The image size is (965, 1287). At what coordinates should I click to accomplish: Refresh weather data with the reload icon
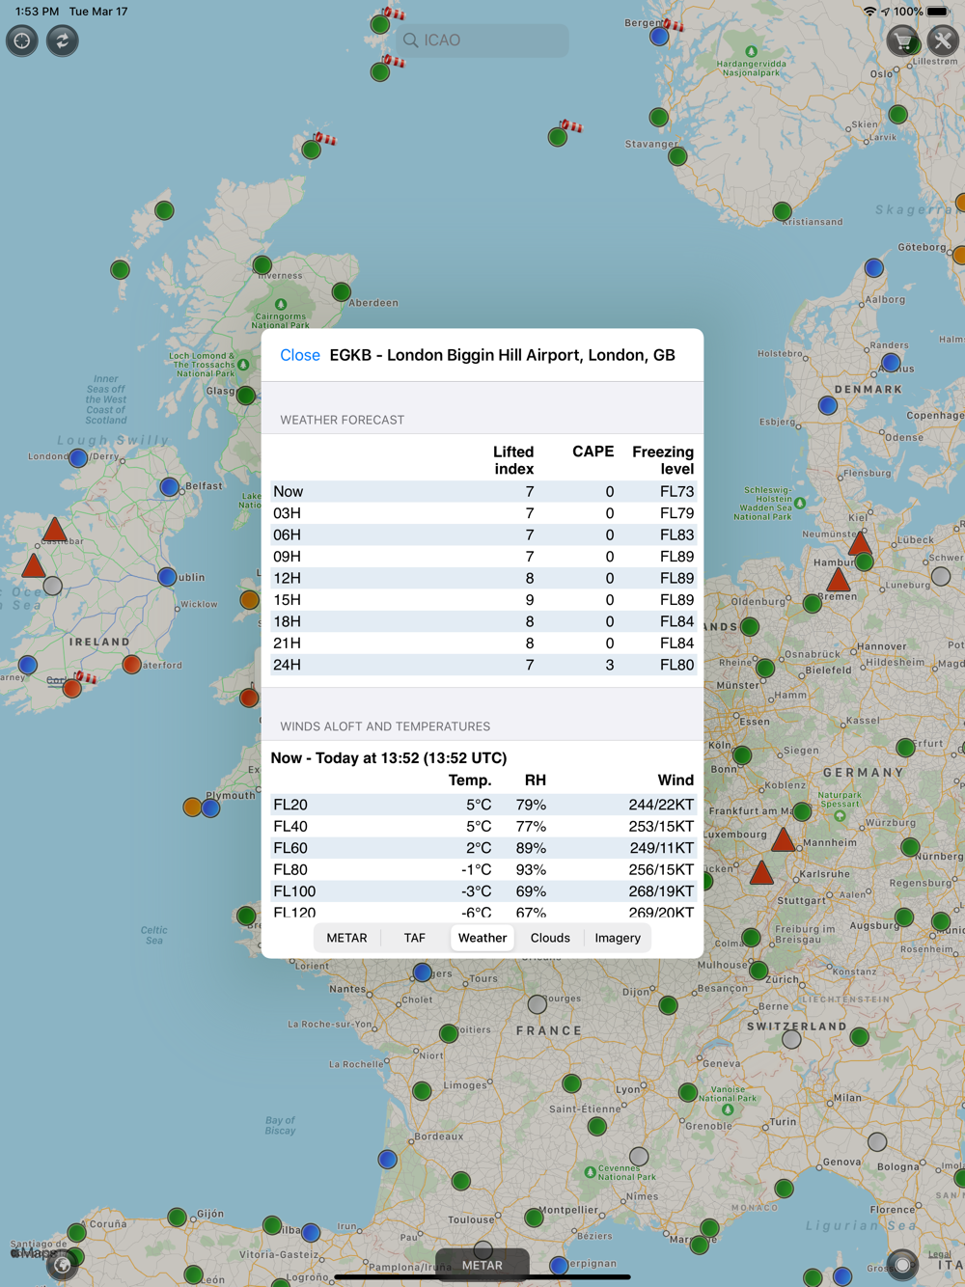tap(63, 41)
